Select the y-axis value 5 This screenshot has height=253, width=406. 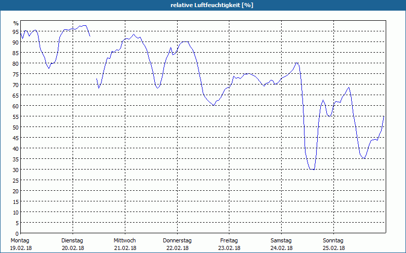point(17,223)
